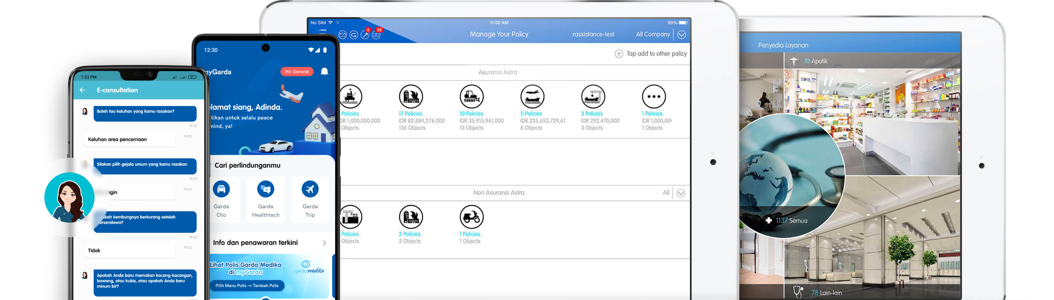1054x300 pixels.
Task: Open Garda Healthtech icon
Action: click(x=265, y=190)
